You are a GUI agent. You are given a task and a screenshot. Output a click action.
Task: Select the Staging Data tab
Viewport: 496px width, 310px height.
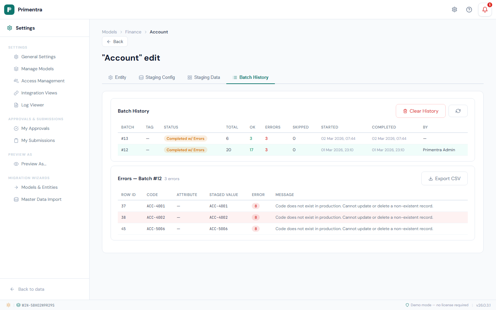point(204,77)
